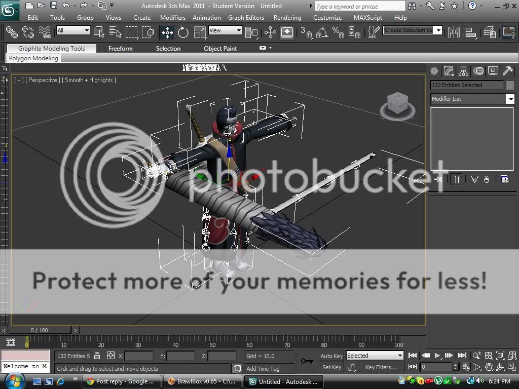Toggle the 3D Snaps button
Screen dimensions: 519x389
pos(306,32)
